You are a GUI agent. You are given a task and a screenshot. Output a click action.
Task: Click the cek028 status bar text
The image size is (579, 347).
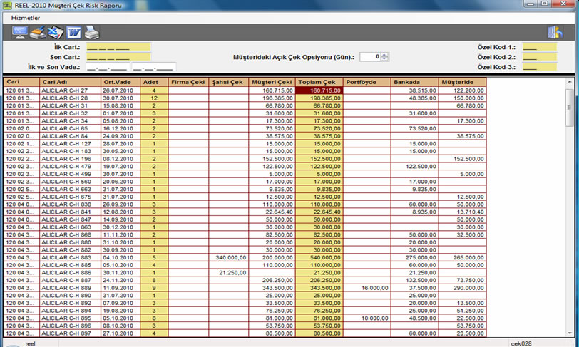(521, 343)
